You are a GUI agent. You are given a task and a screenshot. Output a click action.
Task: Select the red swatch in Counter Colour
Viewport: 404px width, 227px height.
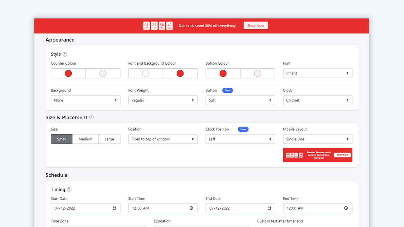click(68, 73)
